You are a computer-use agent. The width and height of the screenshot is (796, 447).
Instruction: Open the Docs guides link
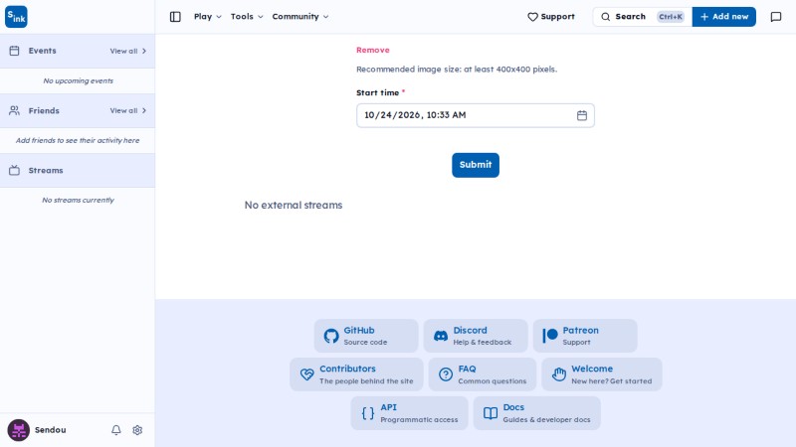click(x=536, y=413)
